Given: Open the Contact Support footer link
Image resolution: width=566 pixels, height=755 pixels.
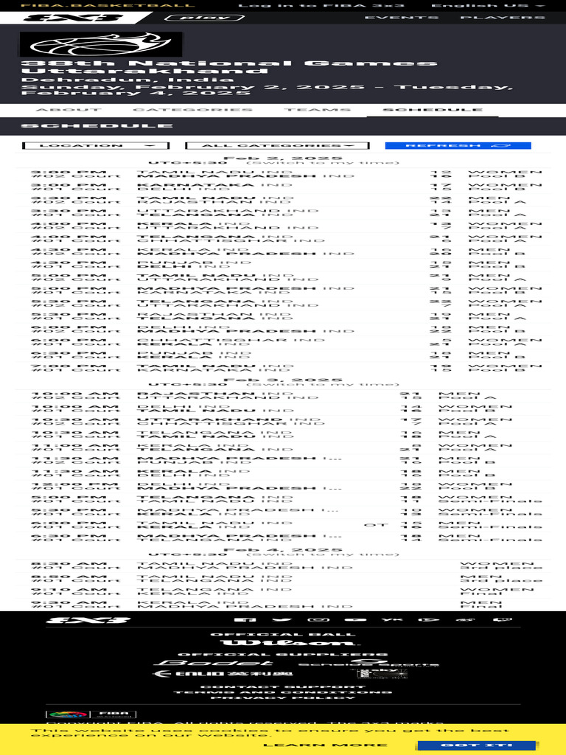Looking at the screenshot, I should (x=283, y=687).
